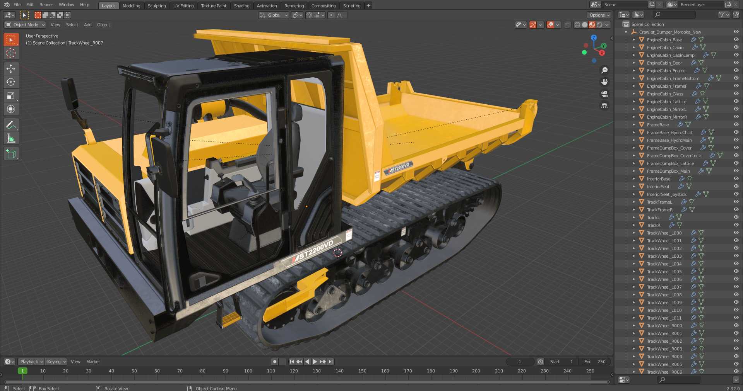Viewport: 743px width, 391px height.
Task: Open the Keying dropdown in timeline
Action: click(x=56, y=362)
